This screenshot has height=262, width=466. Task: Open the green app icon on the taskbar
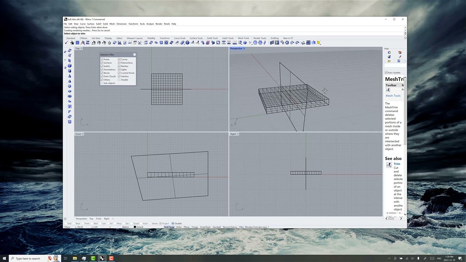93,258
